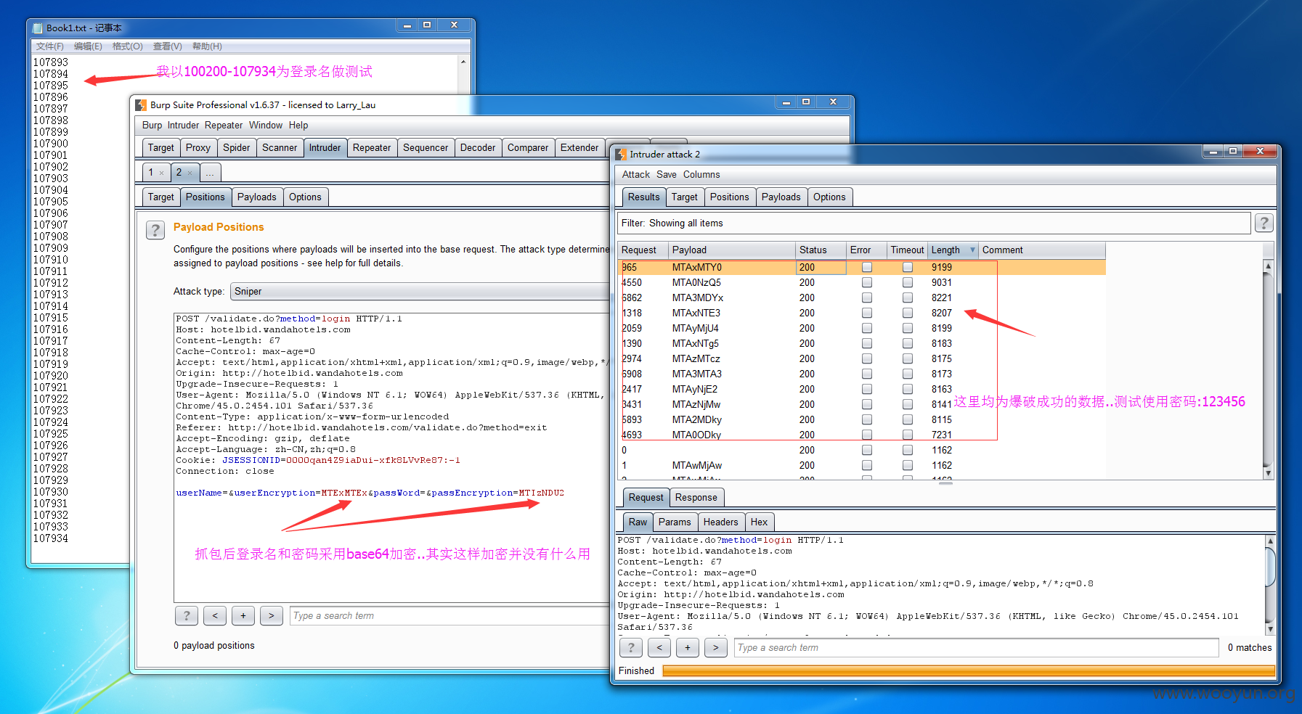The width and height of the screenshot is (1302, 714).
Task: Click results table scrollbar down arrow
Action: (x=1269, y=473)
